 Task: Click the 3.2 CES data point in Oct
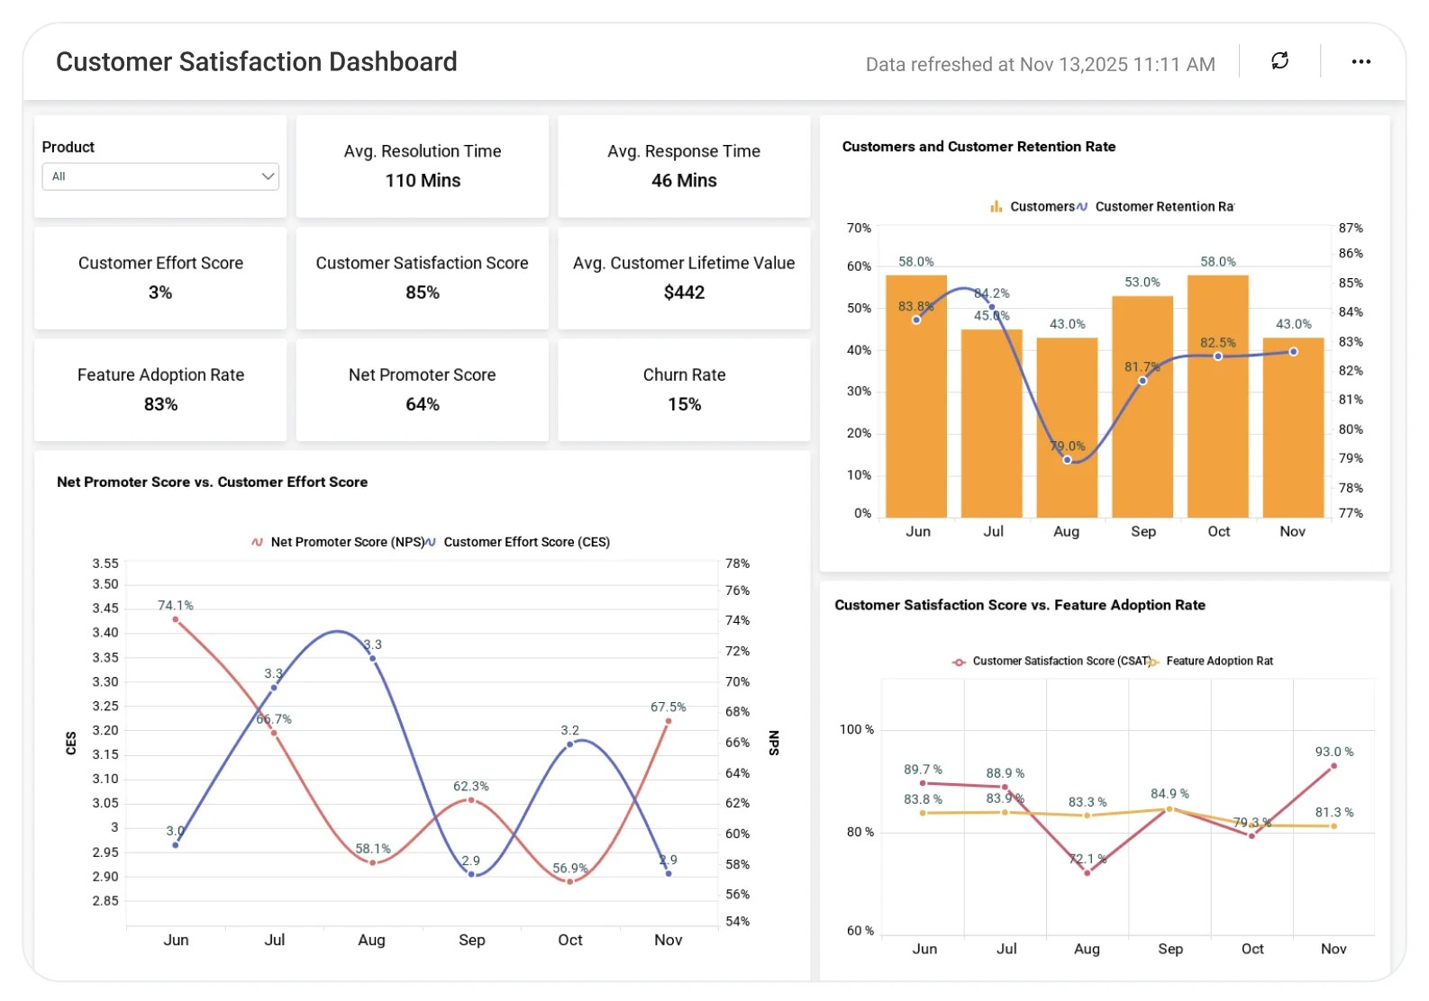tap(570, 744)
